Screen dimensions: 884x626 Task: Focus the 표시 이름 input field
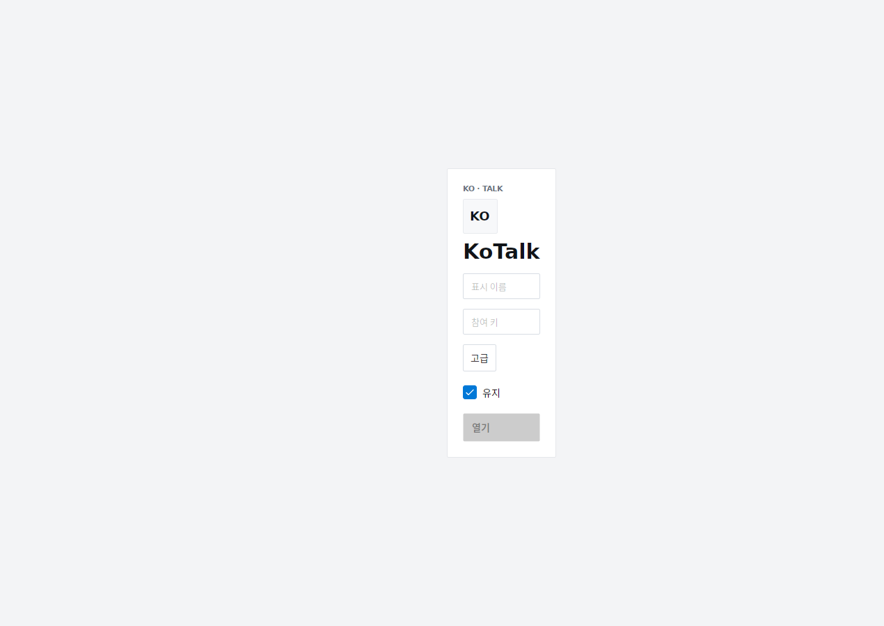(x=501, y=287)
